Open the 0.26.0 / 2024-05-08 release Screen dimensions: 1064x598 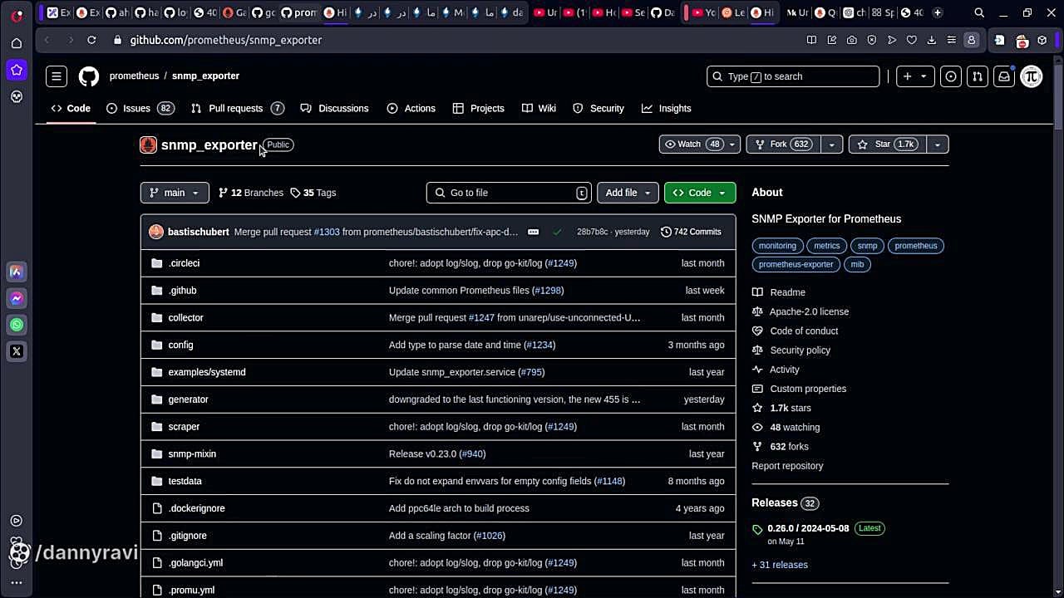coord(808,528)
